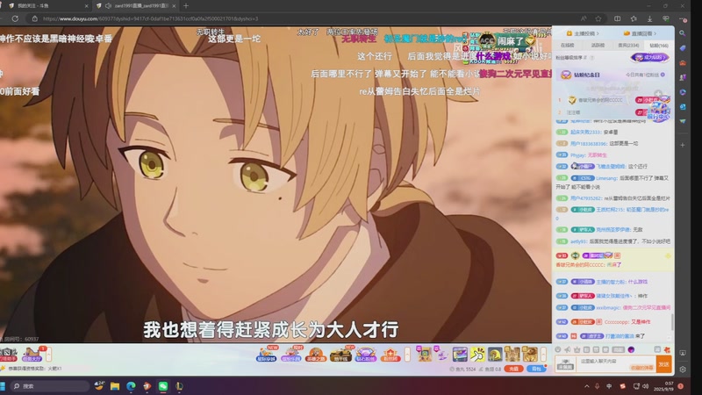Image resolution: width=702 pixels, height=395 pixels.
Task: Click the chat message input field
Action: click(616, 364)
